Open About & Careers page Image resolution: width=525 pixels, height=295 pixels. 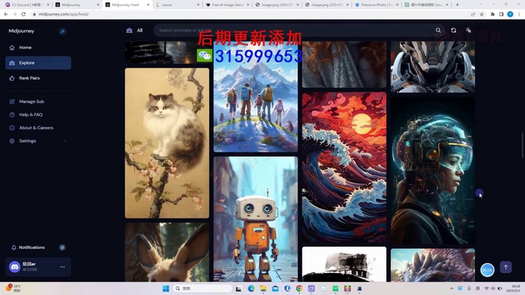click(36, 127)
